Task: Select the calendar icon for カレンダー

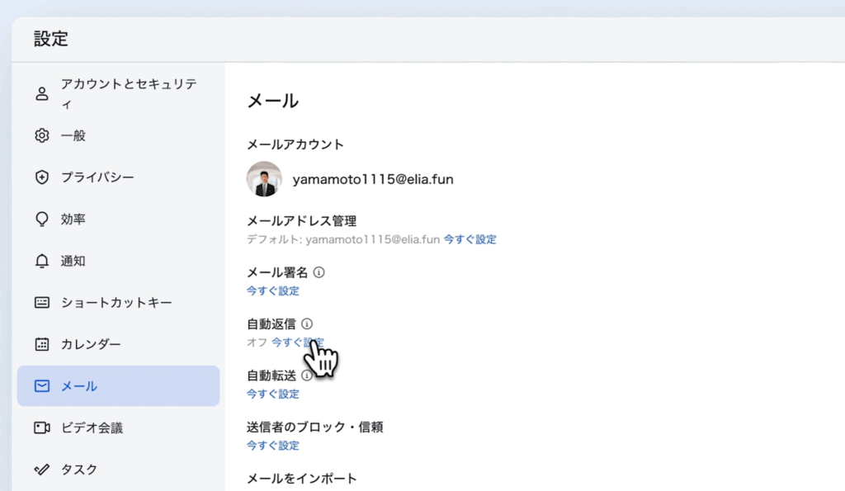Action: click(41, 344)
